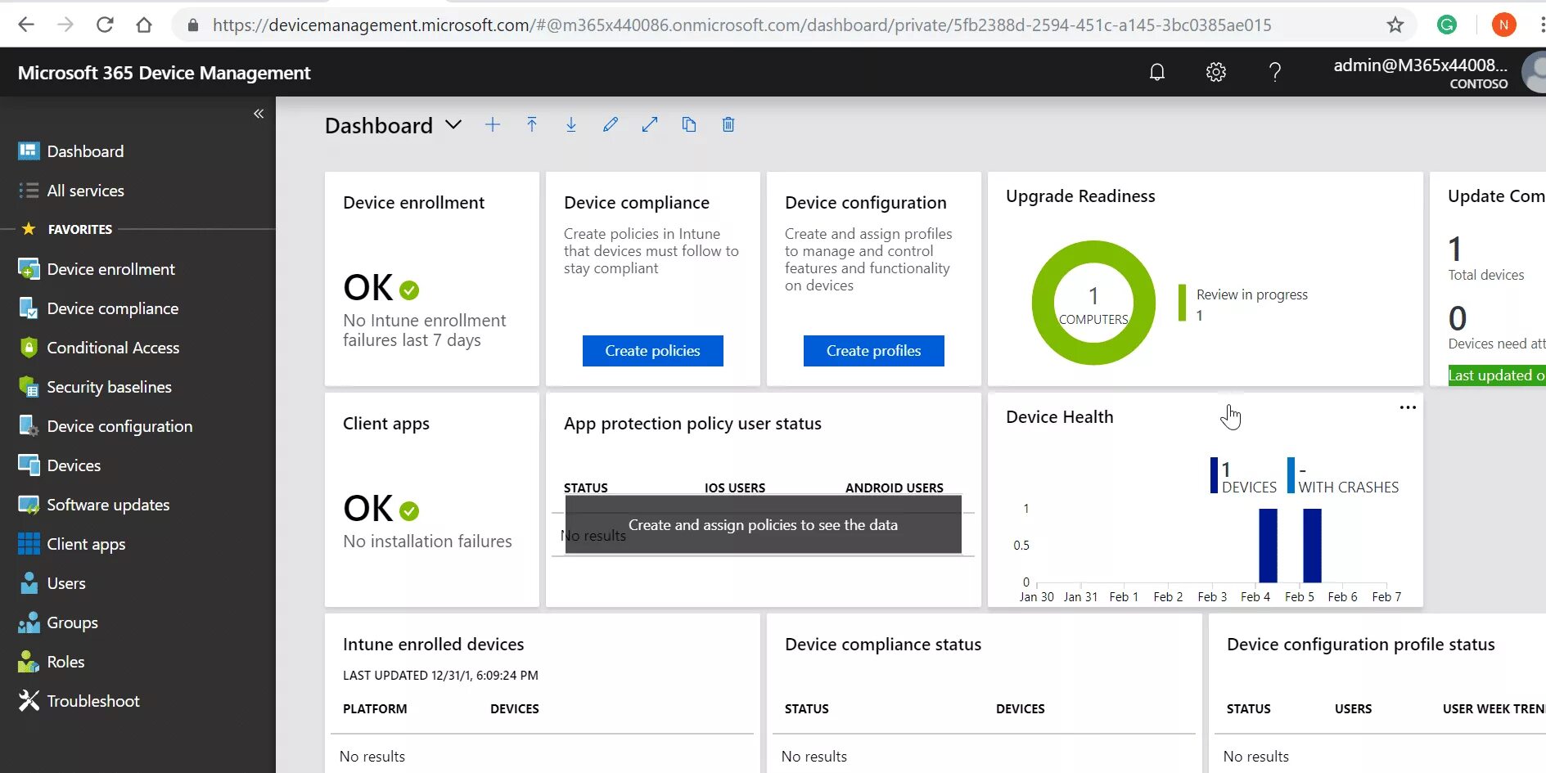
Task: Click WITH CRASHES legend in Device Health
Action: click(1343, 476)
